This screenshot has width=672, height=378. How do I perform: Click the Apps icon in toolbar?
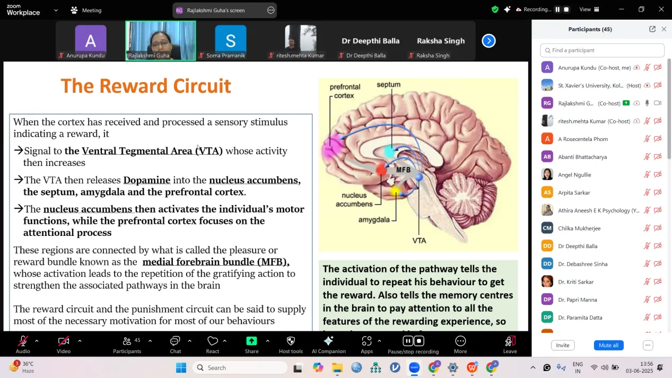click(366, 341)
